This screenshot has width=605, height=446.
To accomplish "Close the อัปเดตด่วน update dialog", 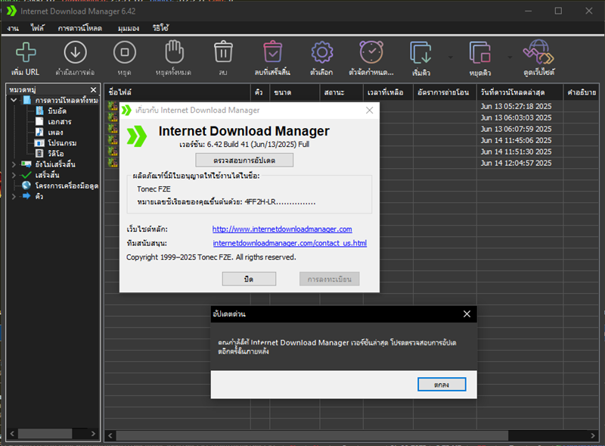I will 467,313.
